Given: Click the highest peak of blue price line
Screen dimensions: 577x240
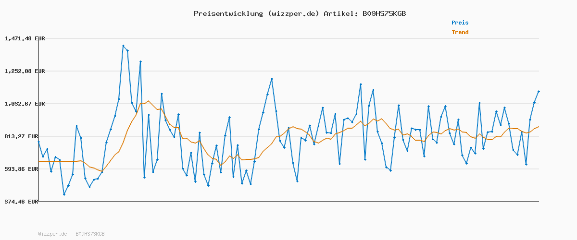Looking at the screenshot, I should [x=123, y=46].
